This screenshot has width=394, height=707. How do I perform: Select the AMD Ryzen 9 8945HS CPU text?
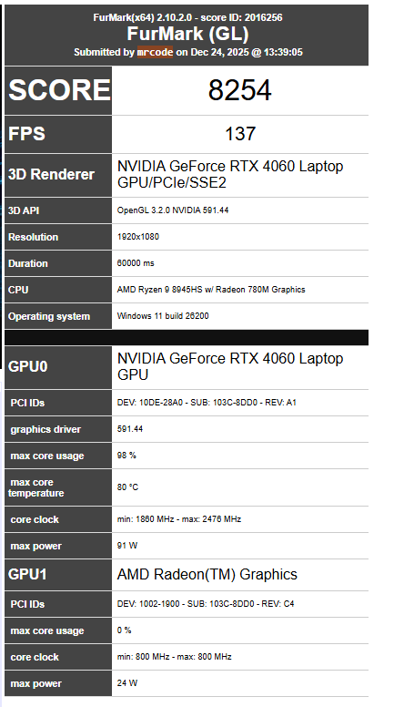[211, 290]
